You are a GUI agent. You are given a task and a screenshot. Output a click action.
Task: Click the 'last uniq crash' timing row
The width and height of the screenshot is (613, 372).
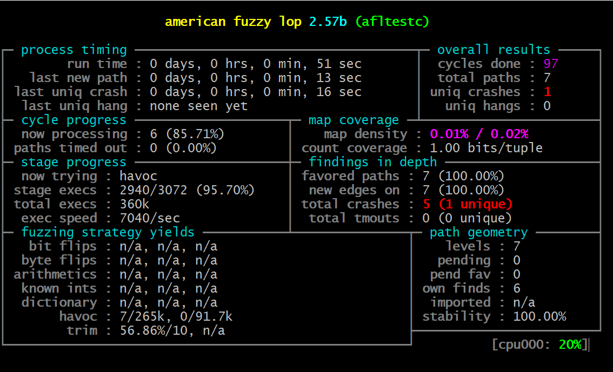click(188, 92)
